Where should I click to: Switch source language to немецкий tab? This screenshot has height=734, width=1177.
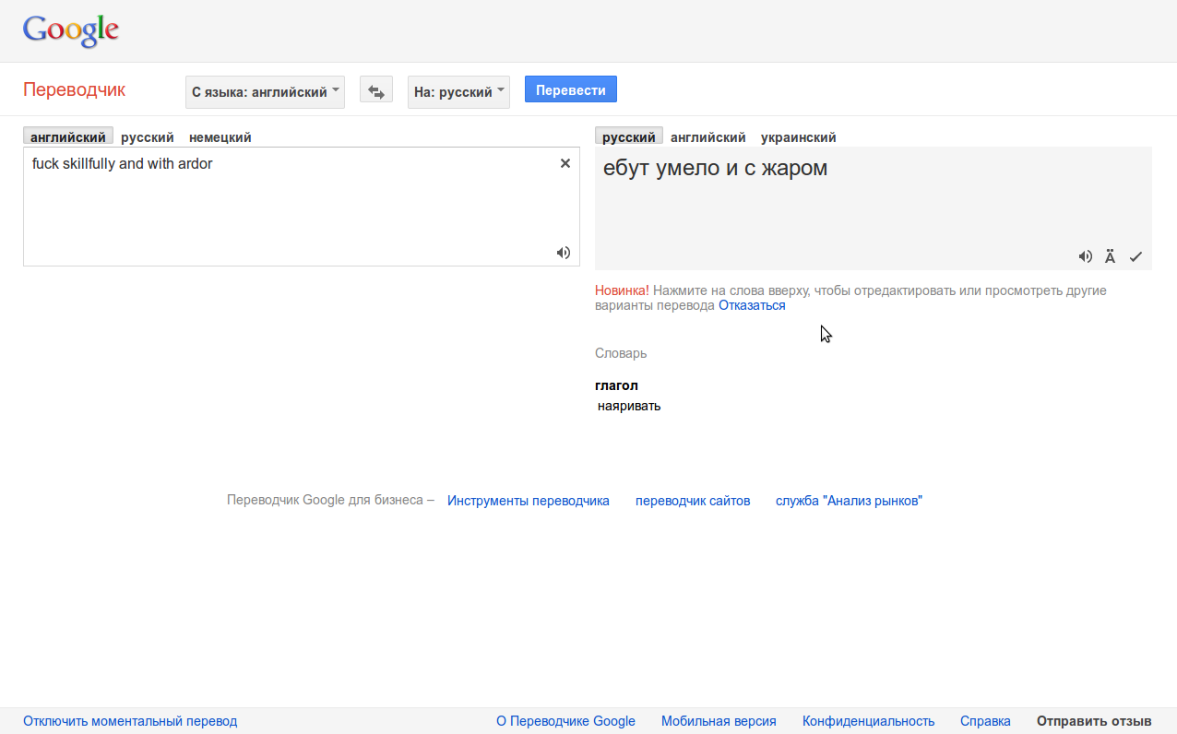(220, 137)
